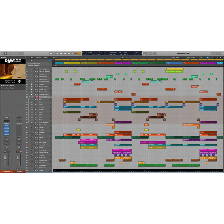Mute the Drum Machine channel strip

coord(5,169)
